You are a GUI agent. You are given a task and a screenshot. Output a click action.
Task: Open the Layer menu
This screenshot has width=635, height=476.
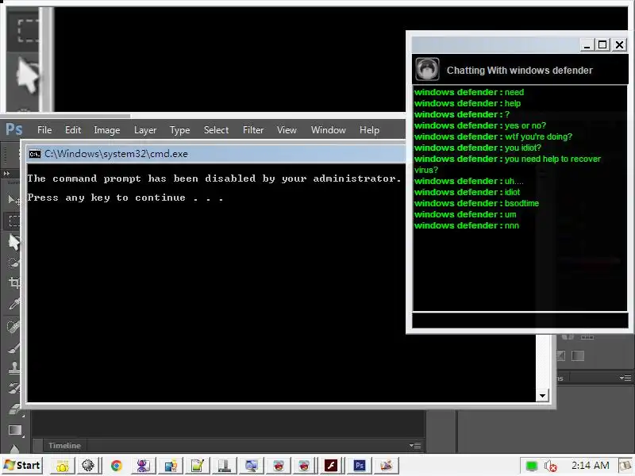145,130
